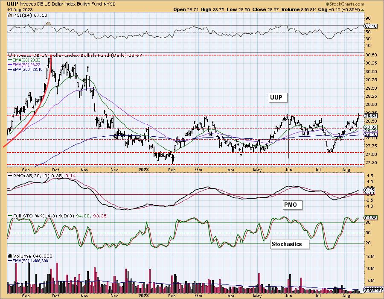384x299 pixels.
Task: Click the UUP ticker symbol in header
Action: click(12, 4)
